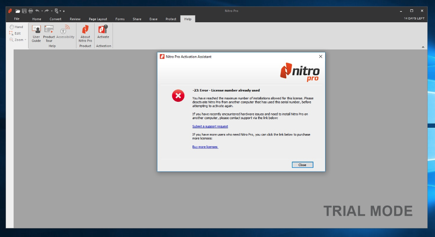Open the select tool dropdown arrow
The image size is (435, 237).
point(60,11)
